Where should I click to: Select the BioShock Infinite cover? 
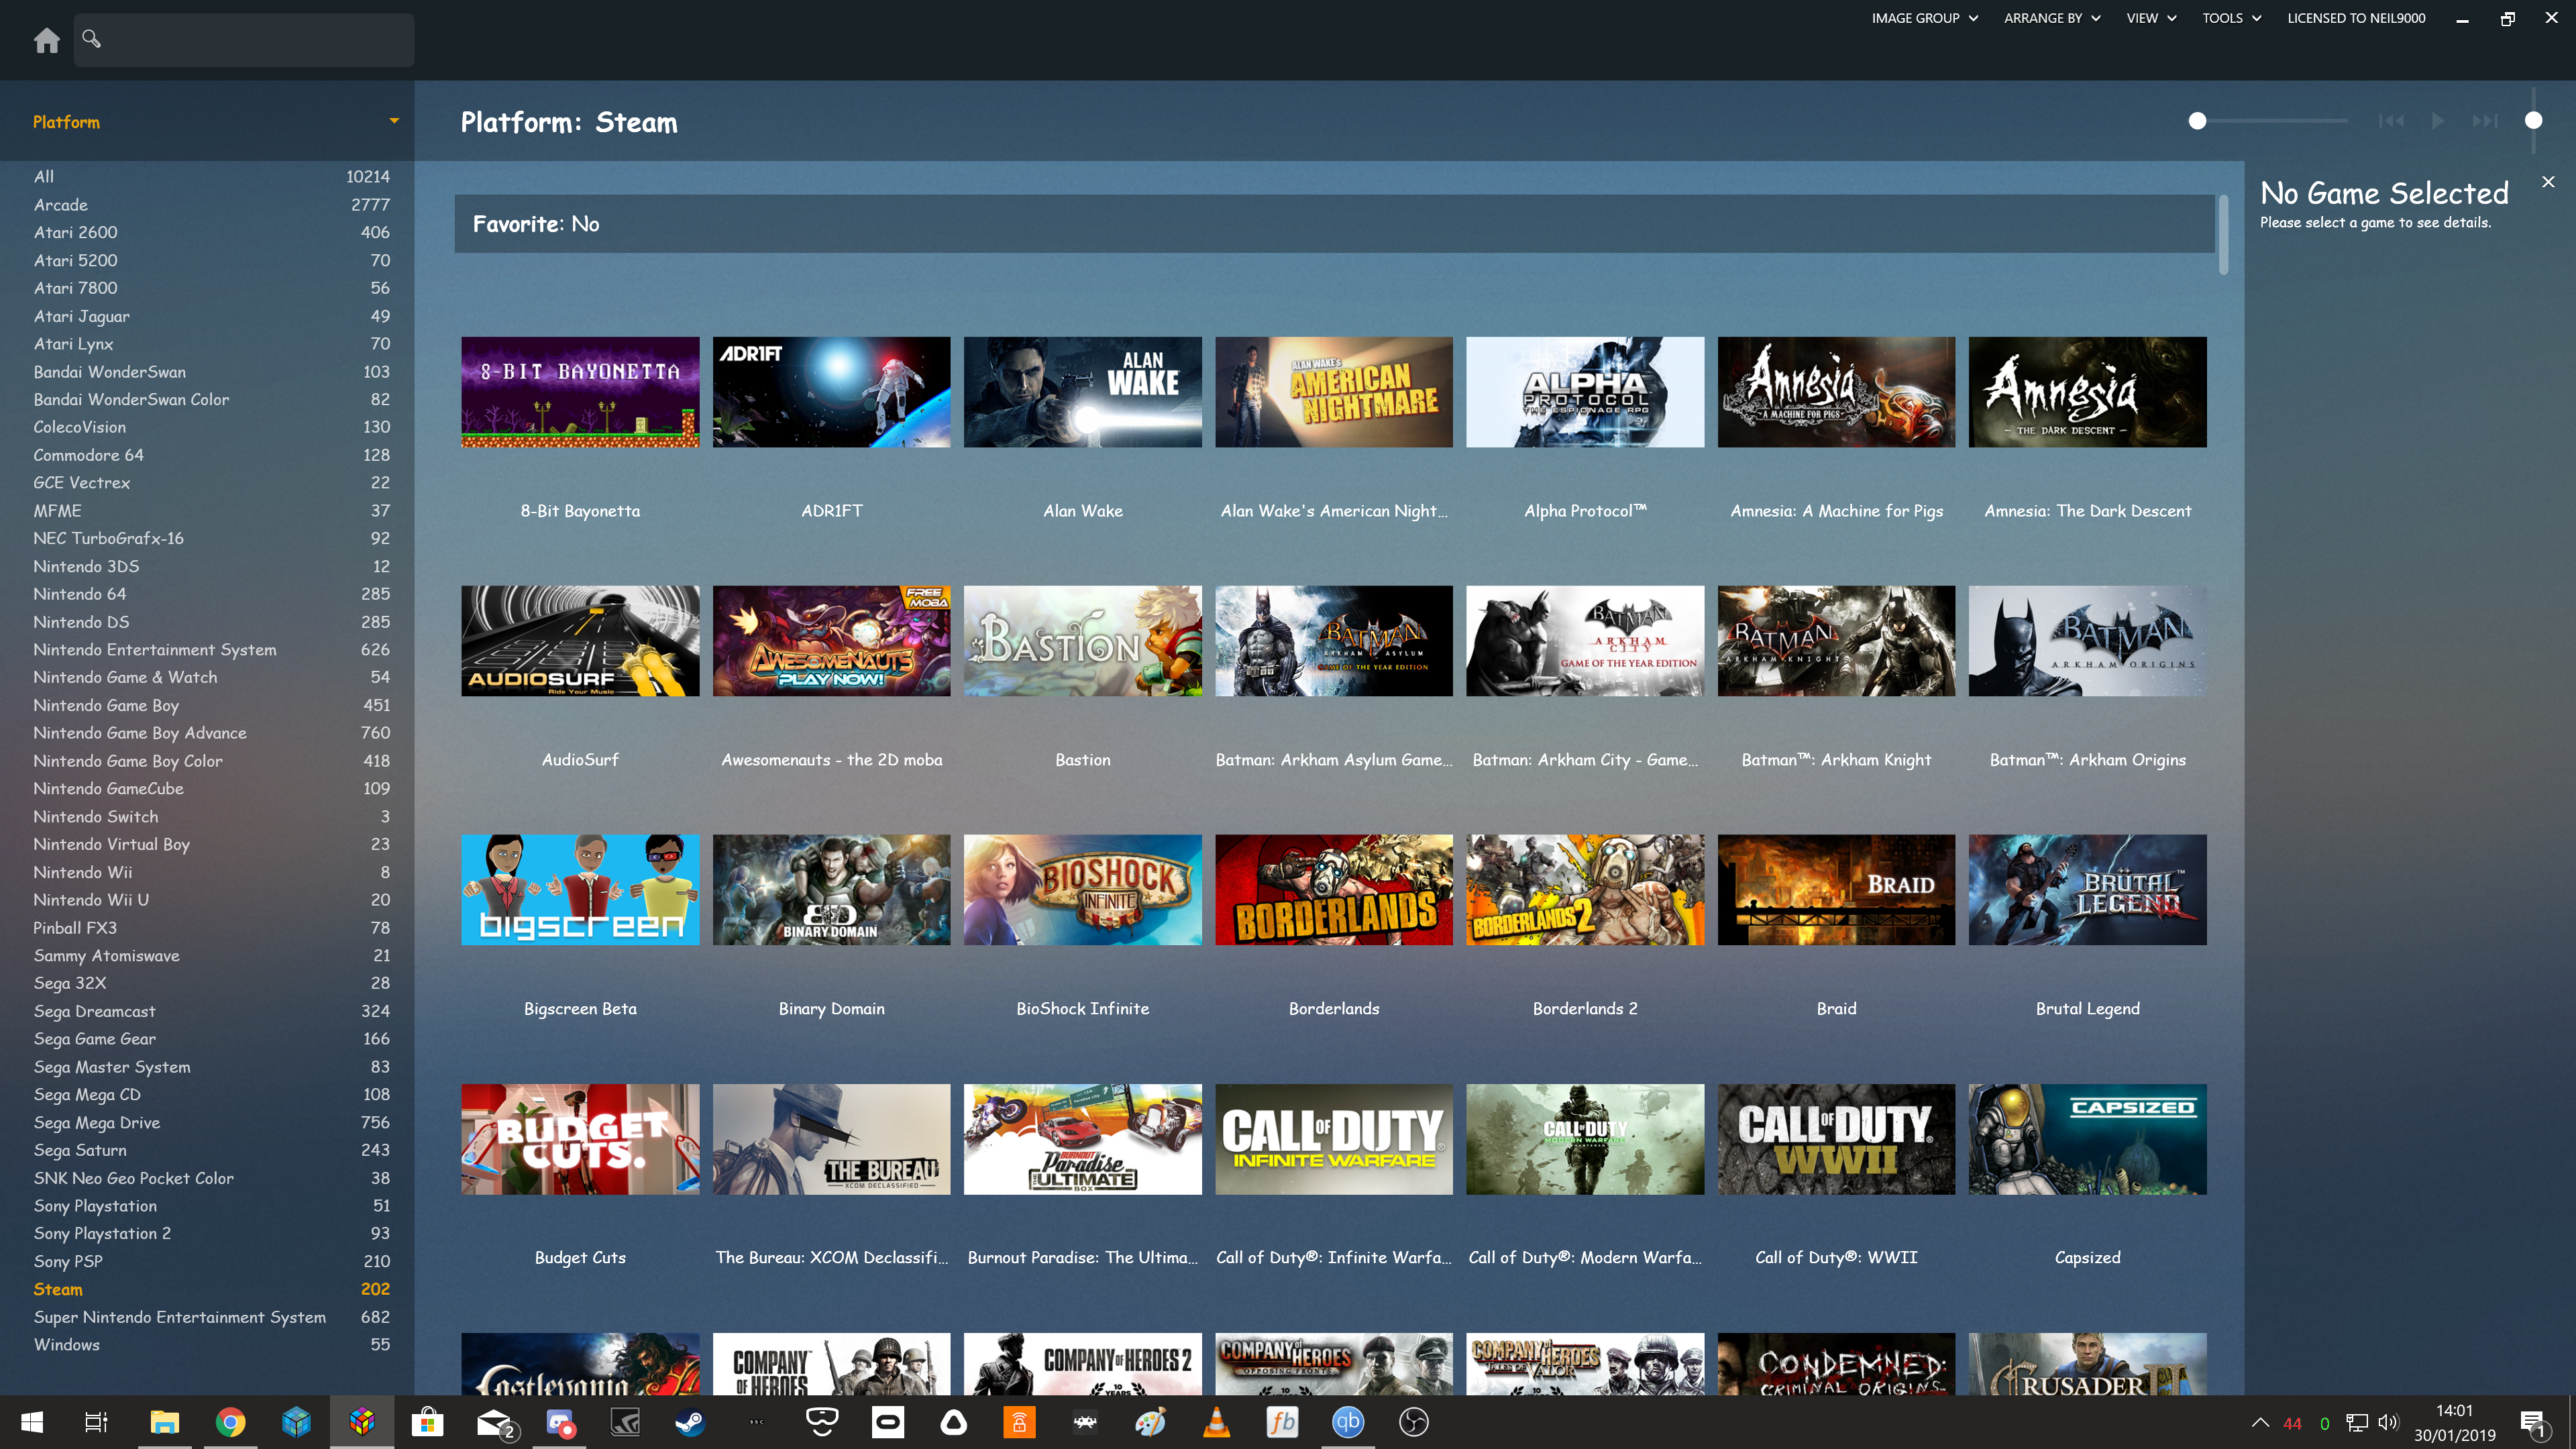(x=1082, y=890)
